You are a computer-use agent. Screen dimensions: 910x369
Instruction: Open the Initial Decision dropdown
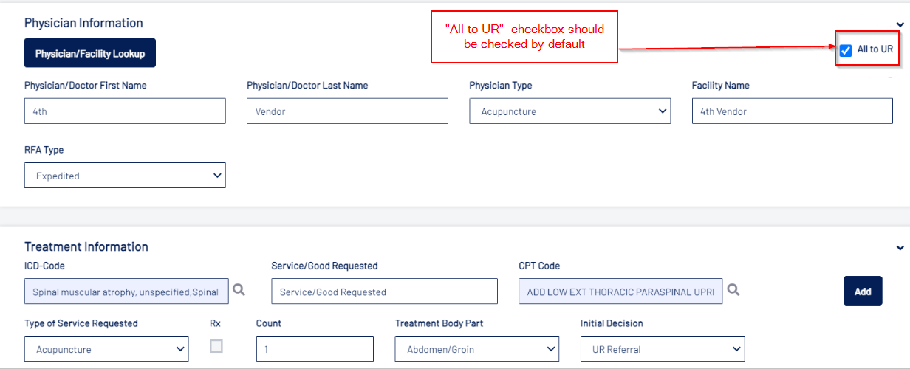click(663, 349)
